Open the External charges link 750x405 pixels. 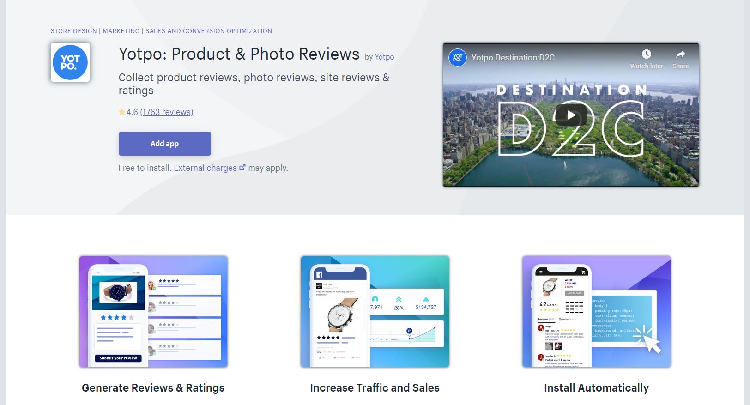(x=205, y=168)
